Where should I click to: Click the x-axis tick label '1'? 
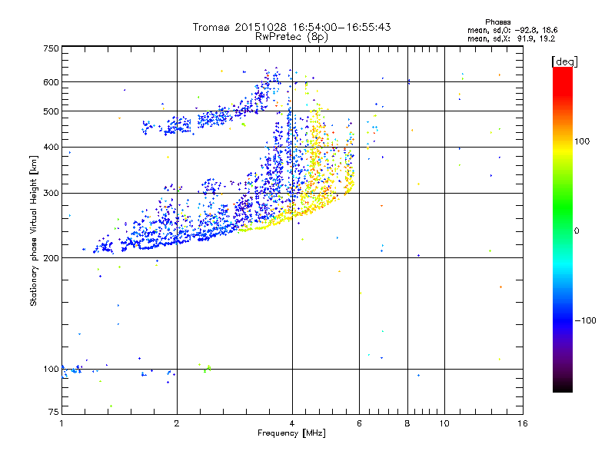[61, 423]
